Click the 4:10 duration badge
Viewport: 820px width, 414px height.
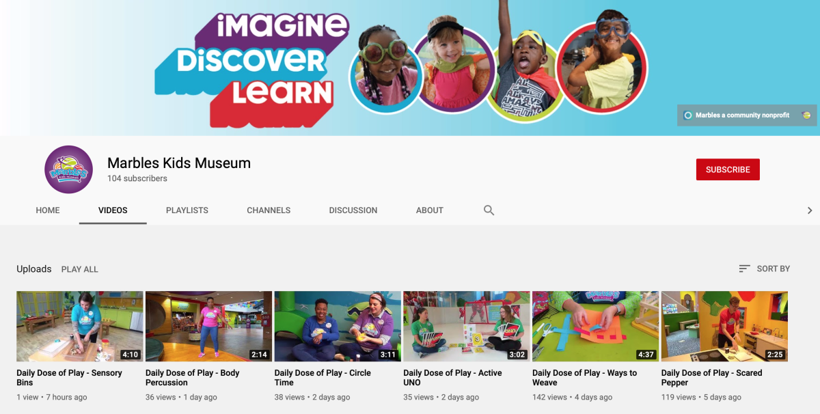[130, 355]
